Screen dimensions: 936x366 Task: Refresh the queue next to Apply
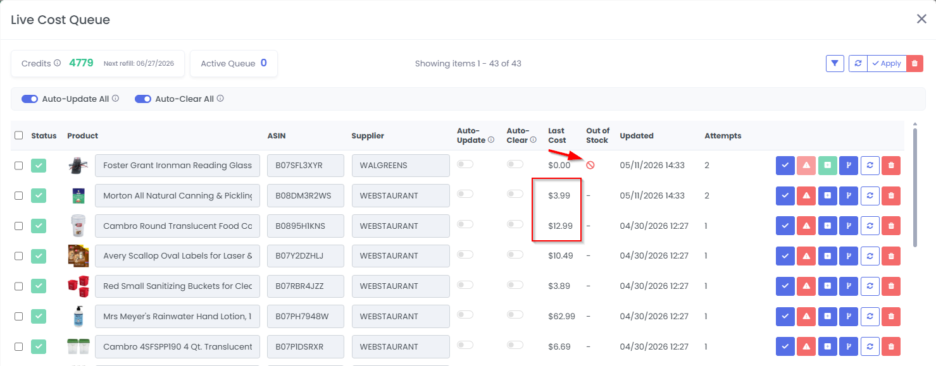pos(858,63)
